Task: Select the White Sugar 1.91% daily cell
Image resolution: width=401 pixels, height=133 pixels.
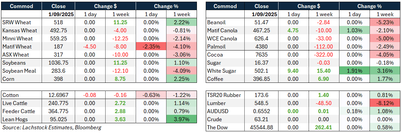Action: click(x=355, y=71)
